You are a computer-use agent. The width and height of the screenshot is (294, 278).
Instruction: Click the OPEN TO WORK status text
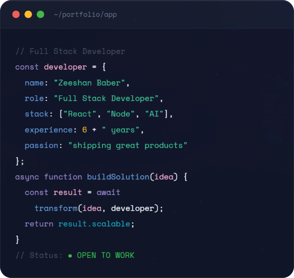coord(106,255)
